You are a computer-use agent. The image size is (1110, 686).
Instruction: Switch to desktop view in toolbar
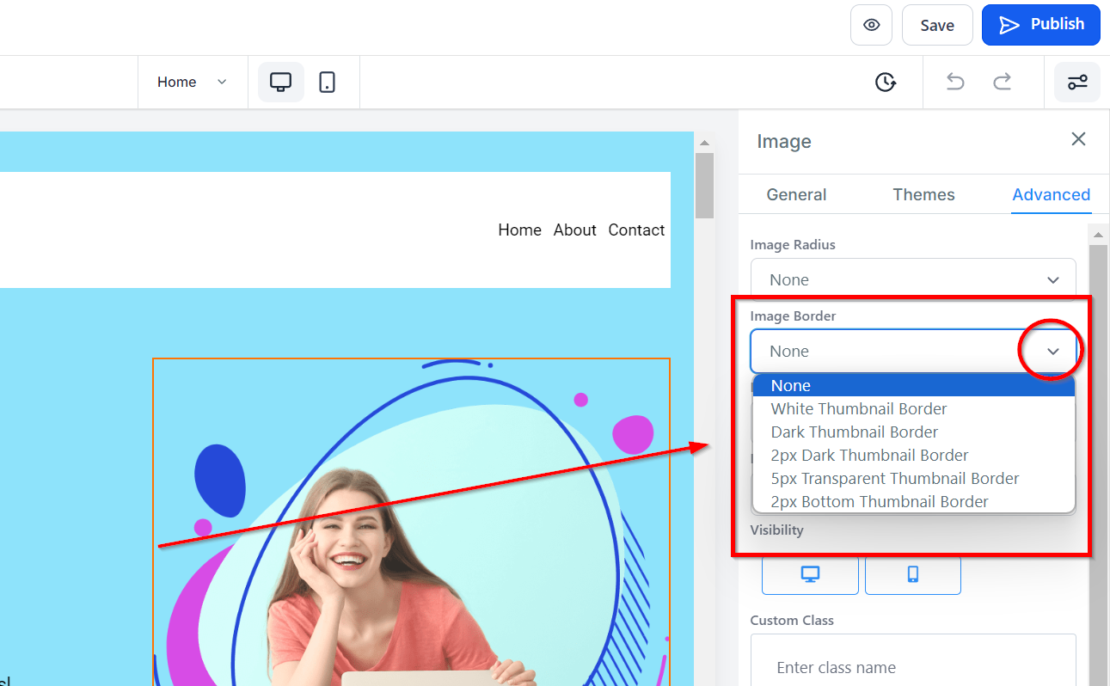pyautogui.click(x=281, y=83)
